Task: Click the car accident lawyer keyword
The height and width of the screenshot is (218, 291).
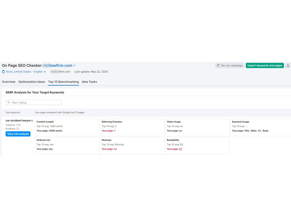Action: click(19, 121)
